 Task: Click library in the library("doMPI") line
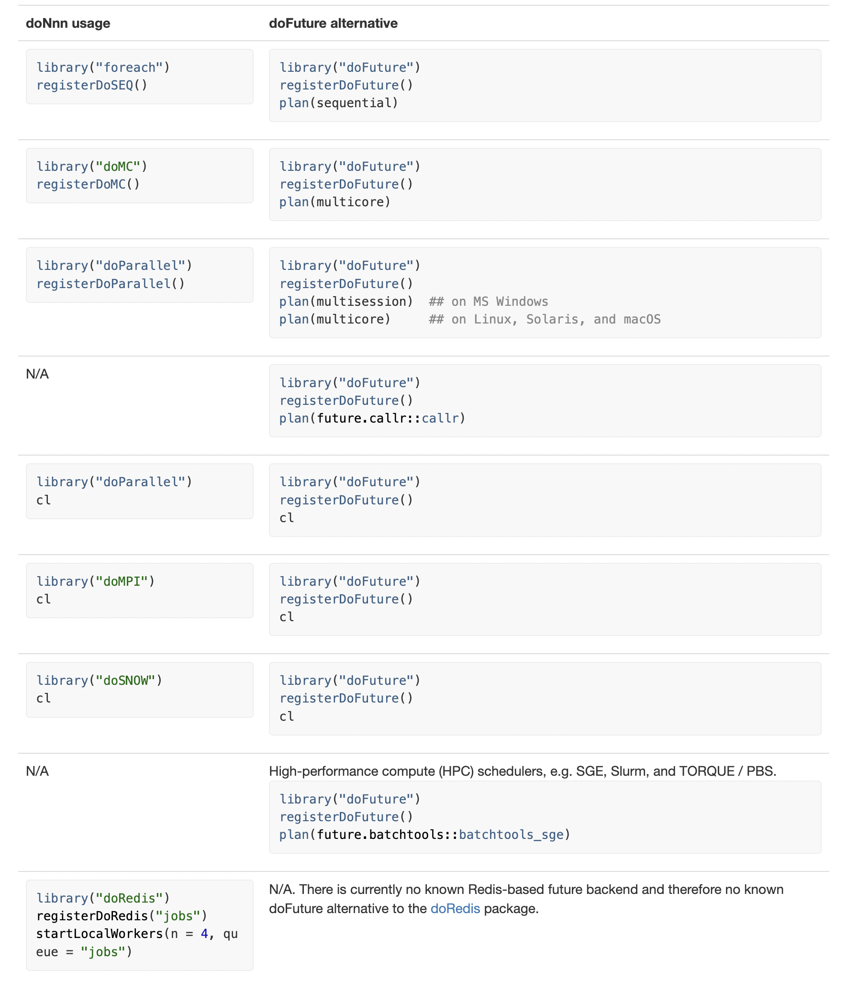point(62,581)
